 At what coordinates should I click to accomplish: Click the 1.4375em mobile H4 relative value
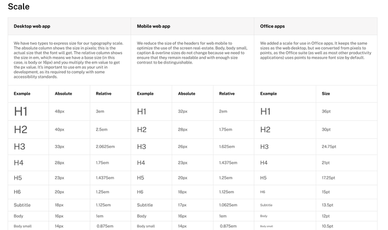pyautogui.click(x=228, y=162)
